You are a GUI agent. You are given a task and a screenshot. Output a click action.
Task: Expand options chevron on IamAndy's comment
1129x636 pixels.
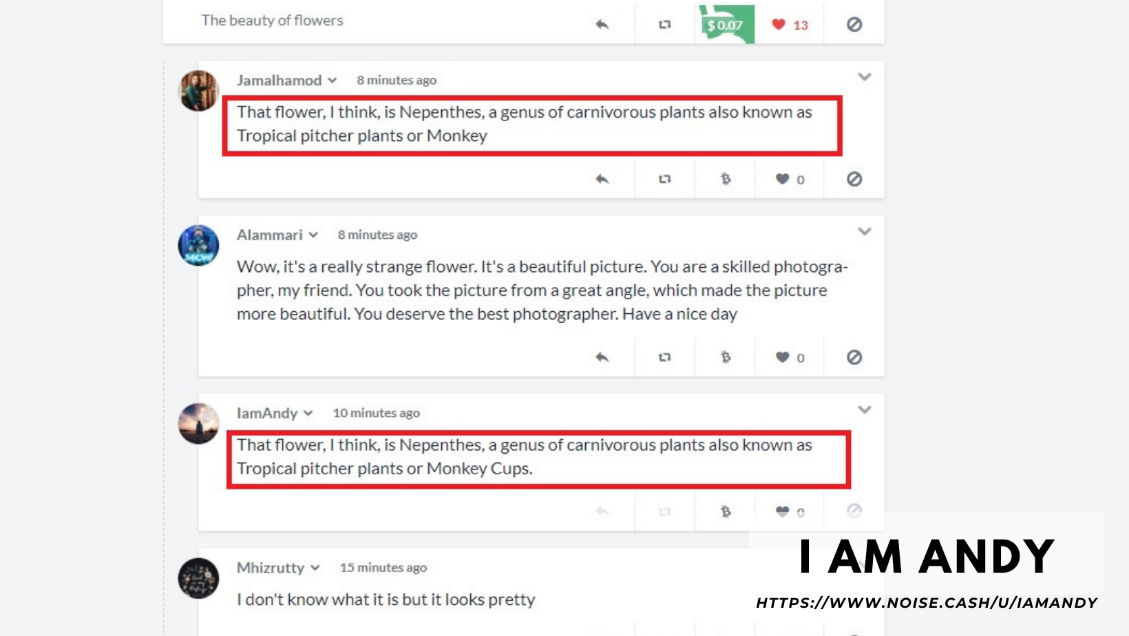[x=865, y=410]
